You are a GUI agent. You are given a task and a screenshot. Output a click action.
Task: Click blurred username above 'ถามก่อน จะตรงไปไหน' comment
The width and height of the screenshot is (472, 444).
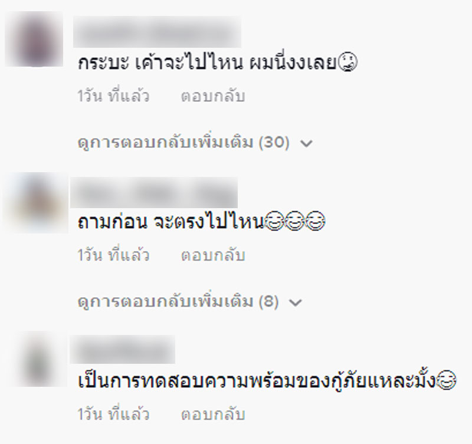pyautogui.click(x=154, y=193)
